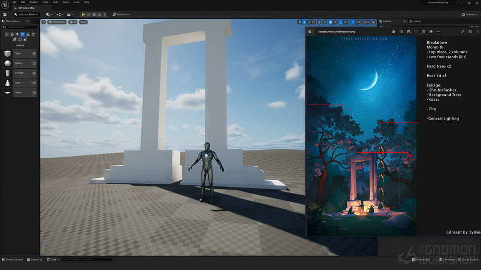Image resolution: width=481 pixels, height=270 pixels.
Task: Open the Perspective view type dropdown
Action: (x=57, y=22)
